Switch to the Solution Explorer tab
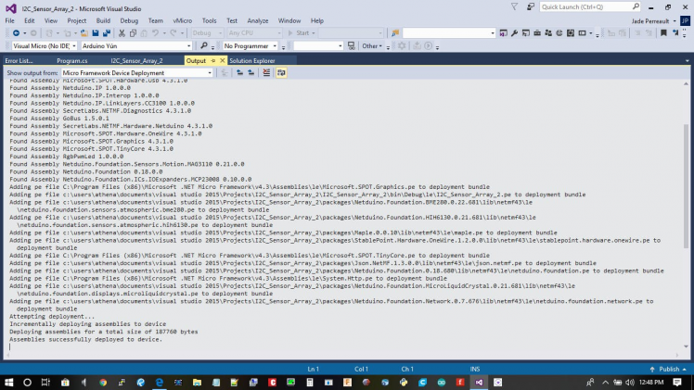This screenshot has height=390, width=694. coord(252,60)
